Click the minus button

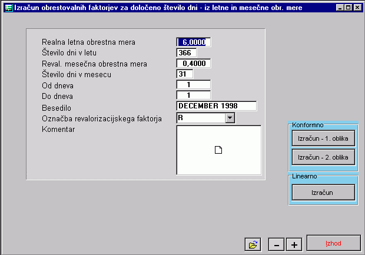click(x=276, y=245)
